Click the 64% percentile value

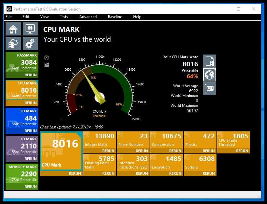(193, 76)
